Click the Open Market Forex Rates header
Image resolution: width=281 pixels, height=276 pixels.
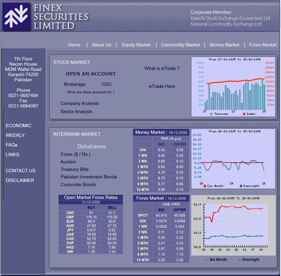coord(90,197)
